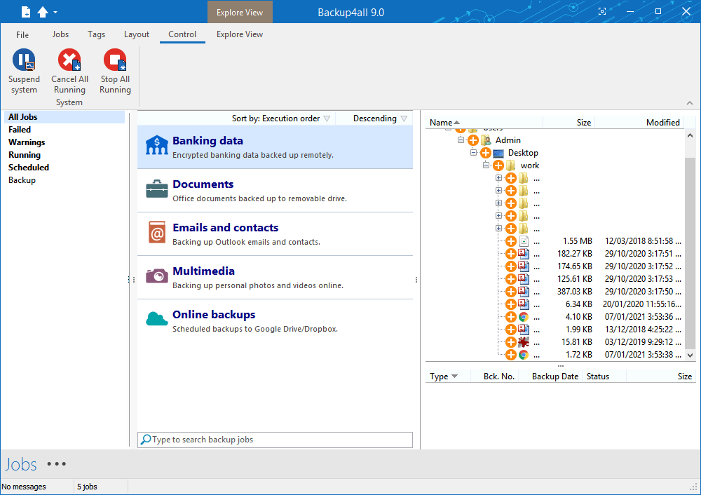Collapse the work folder tree node
This screenshot has width=701, height=495.
click(x=486, y=165)
